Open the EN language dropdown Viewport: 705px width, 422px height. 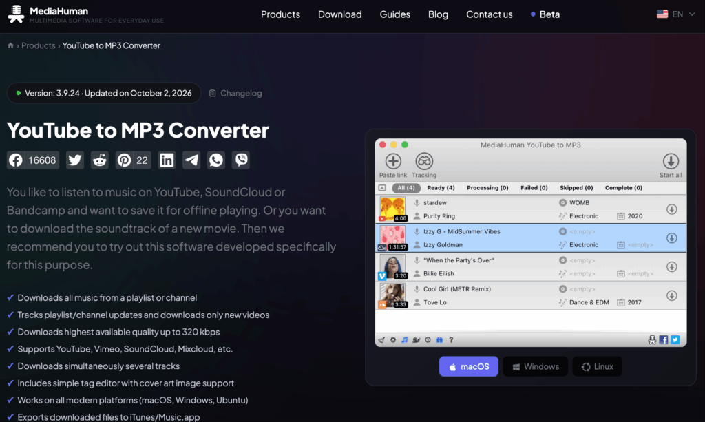(x=676, y=14)
